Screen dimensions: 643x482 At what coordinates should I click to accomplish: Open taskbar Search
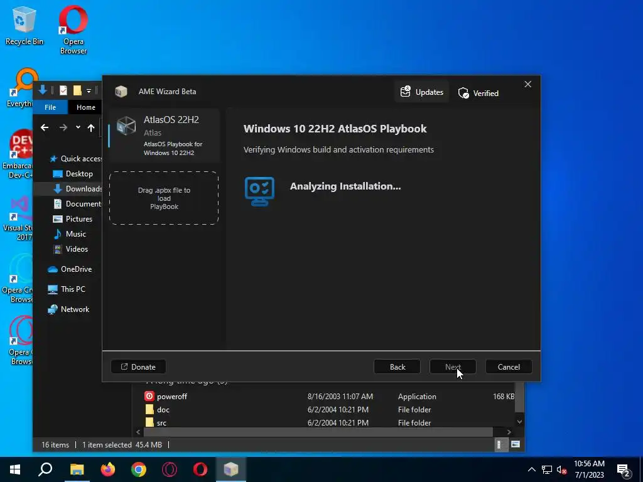click(45, 469)
